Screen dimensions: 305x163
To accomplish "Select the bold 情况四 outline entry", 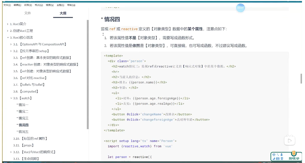I will tap(23, 125).
